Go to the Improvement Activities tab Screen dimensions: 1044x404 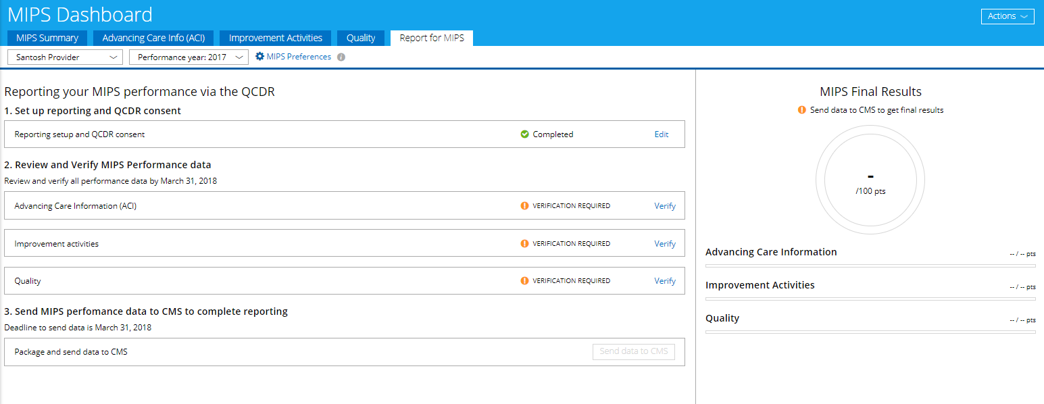coord(276,38)
